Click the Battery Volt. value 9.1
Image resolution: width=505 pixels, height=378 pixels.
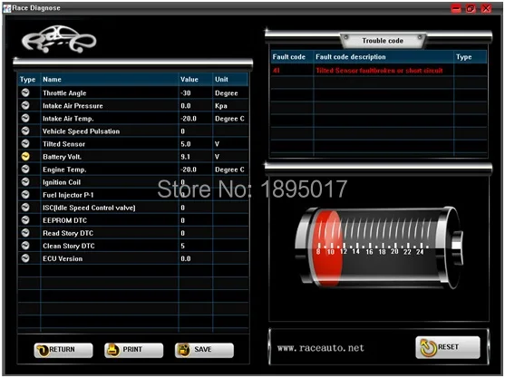point(185,157)
